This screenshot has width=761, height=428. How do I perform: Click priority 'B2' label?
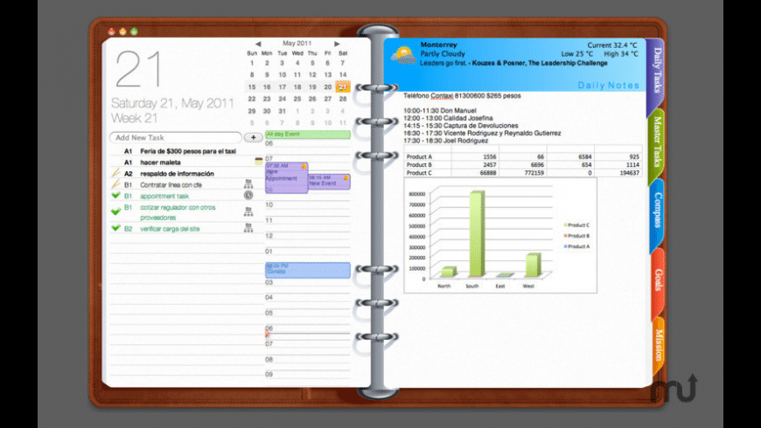[128, 229]
